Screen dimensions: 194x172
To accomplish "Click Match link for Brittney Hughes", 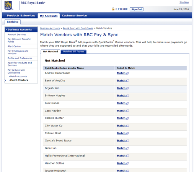I will [121, 96].
